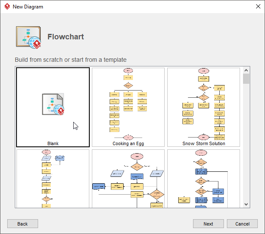Pick the bottom-right flowchart template thumbnail
Screen dimensions: 265x234
pos(204,179)
